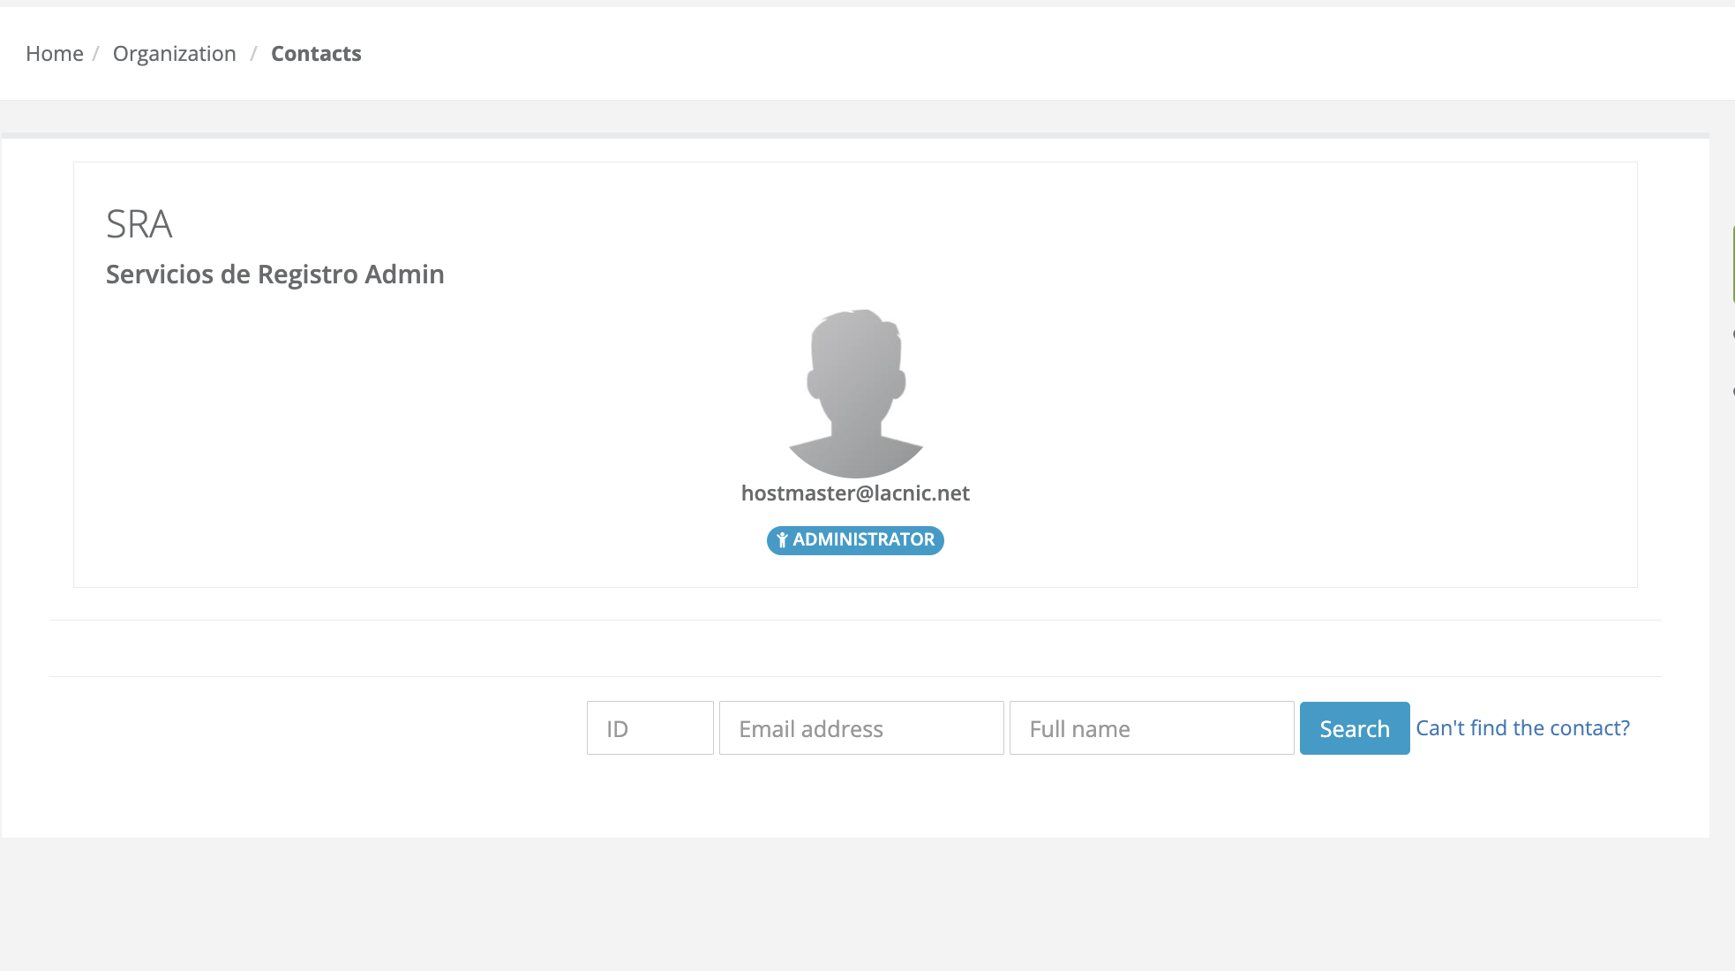
Task: Focus the Full name search field
Action: [1151, 728]
